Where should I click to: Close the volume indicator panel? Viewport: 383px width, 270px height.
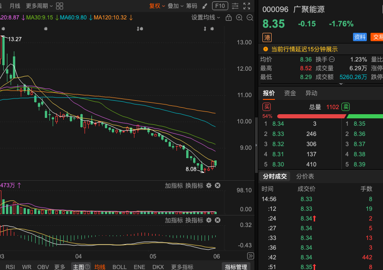pyautogui.click(x=218, y=186)
